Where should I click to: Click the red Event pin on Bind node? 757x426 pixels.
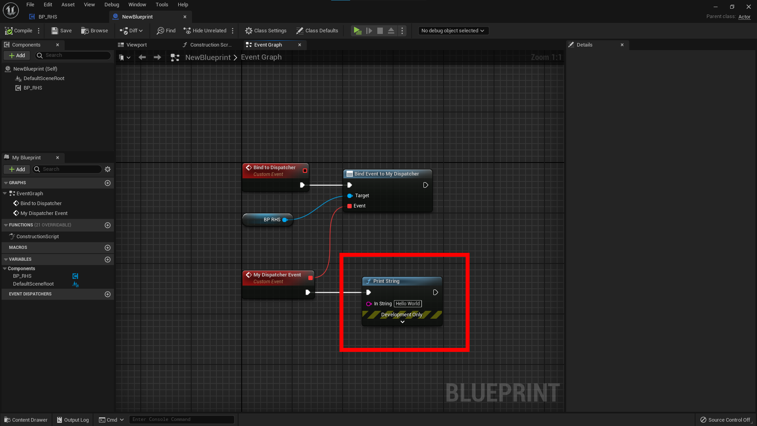click(349, 206)
